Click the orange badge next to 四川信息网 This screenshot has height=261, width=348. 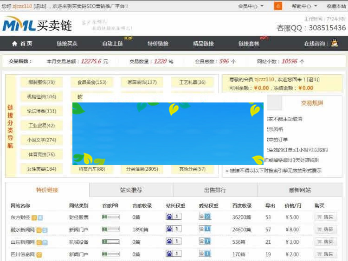point(39,255)
